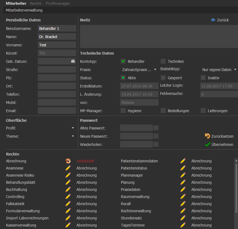Click the Telefon input field
238x229 pixels.
(57, 94)
